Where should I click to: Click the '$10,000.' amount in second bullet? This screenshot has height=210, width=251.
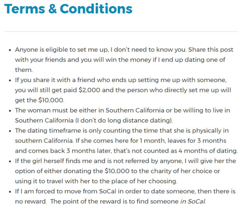pos(51,100)
